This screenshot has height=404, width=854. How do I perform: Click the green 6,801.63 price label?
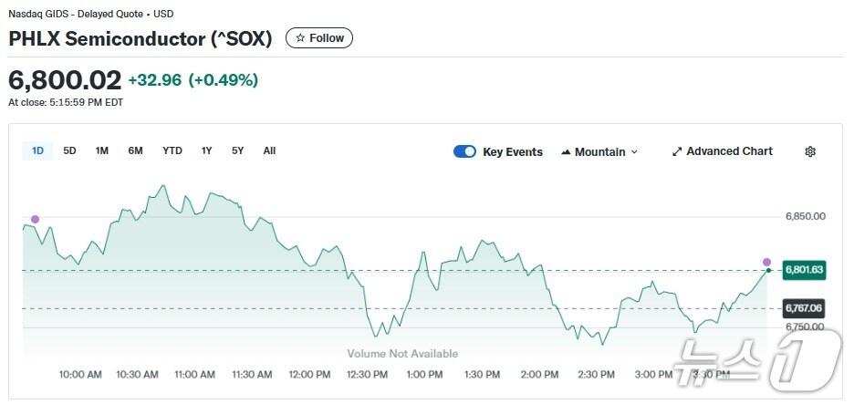point(804,270)
